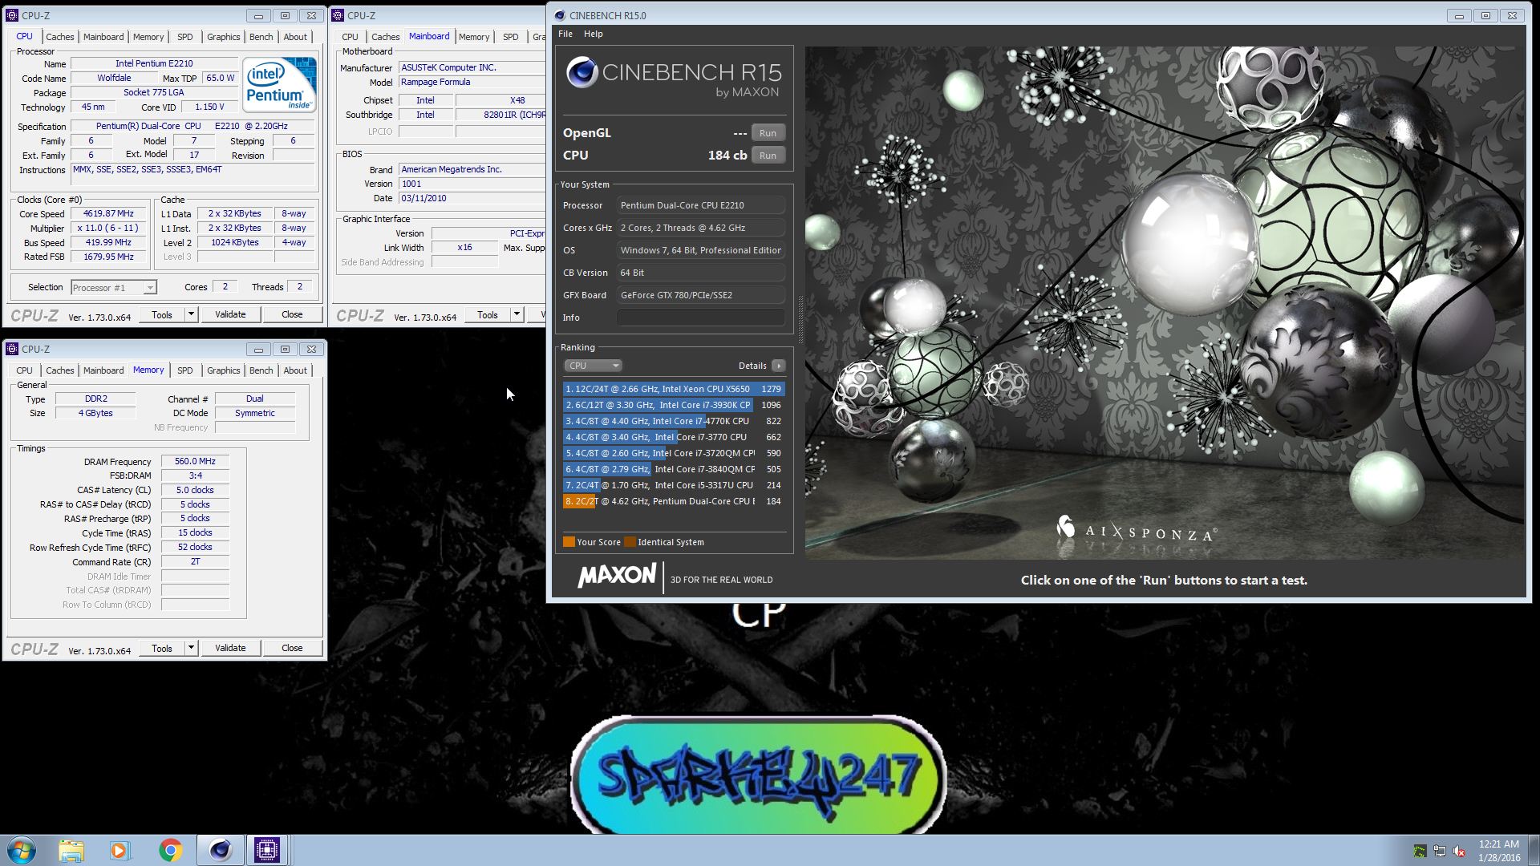Open the Help menu in Cinebench
Viewport: 1540px width, 866px height.
click(x=594, y=34)
